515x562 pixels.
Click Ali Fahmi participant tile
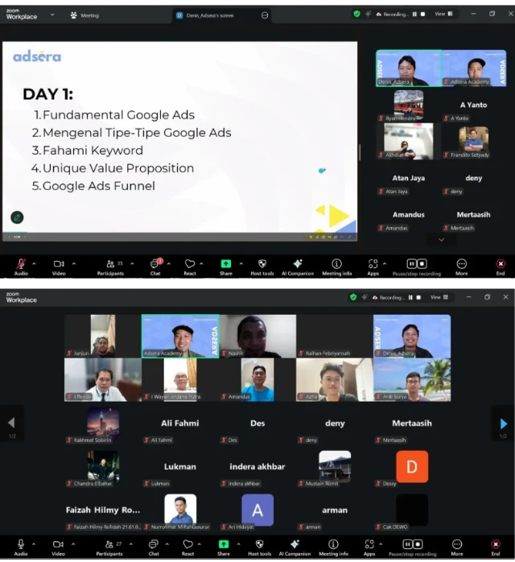tap(180, 424)
